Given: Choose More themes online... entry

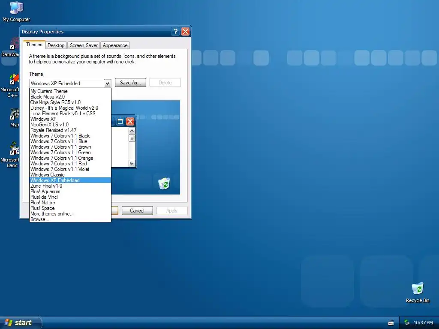Looking at the screenshot, I should pyautogui.click(x=70, y=214).
